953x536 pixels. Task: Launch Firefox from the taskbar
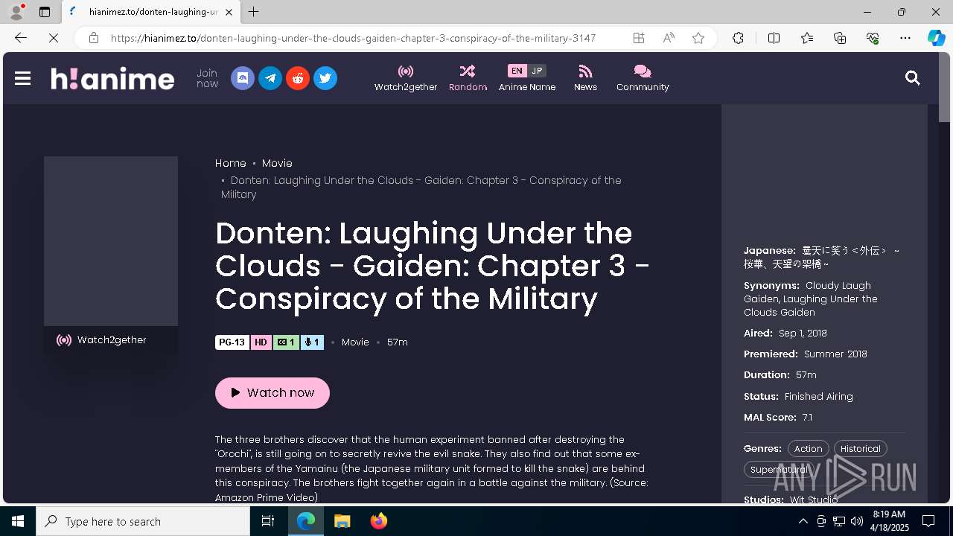point(379,521)
